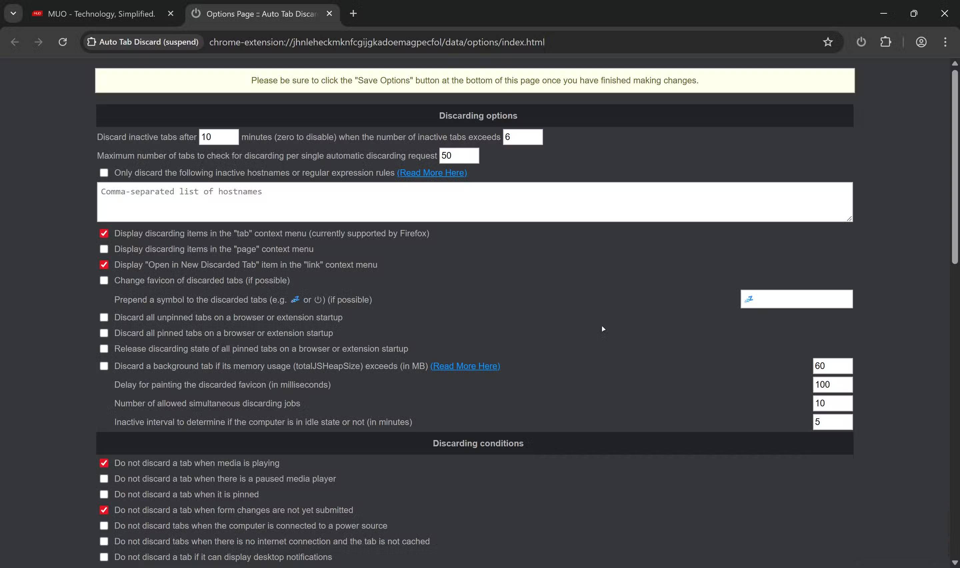
Task: Expand the tab search dropdown arrow
Action: click(x=13, y=14)
